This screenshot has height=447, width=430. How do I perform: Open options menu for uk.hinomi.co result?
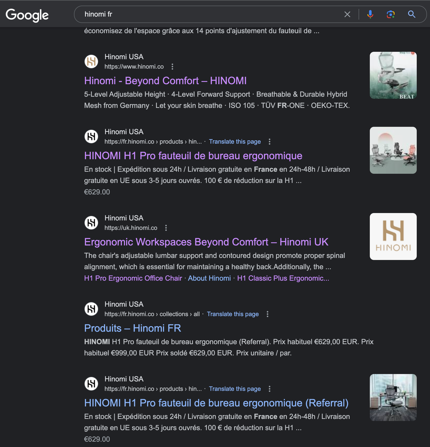pos(166,228)
